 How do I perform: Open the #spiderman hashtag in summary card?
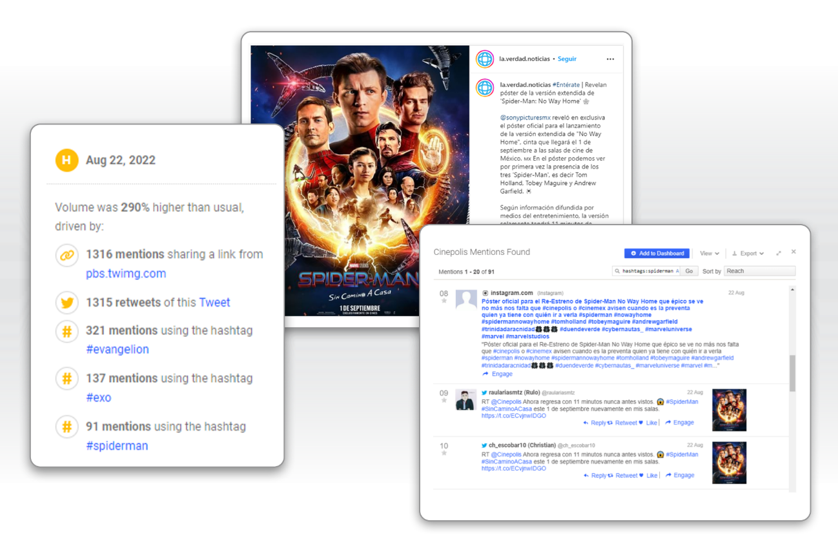(x=117, y=446)
